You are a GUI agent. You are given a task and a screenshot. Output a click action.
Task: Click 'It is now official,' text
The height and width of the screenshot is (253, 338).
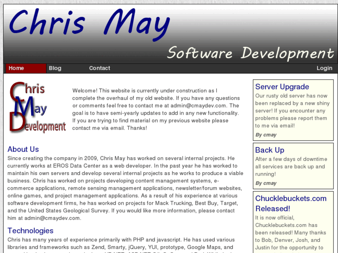point(275,218)
